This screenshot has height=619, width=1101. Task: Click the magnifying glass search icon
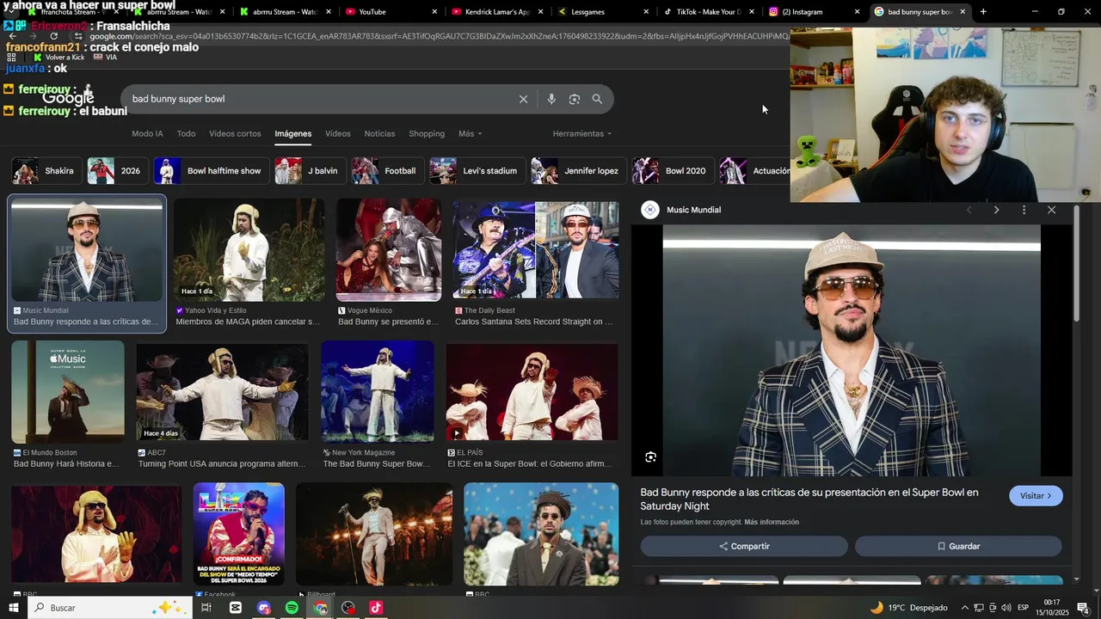click(597, 99)
